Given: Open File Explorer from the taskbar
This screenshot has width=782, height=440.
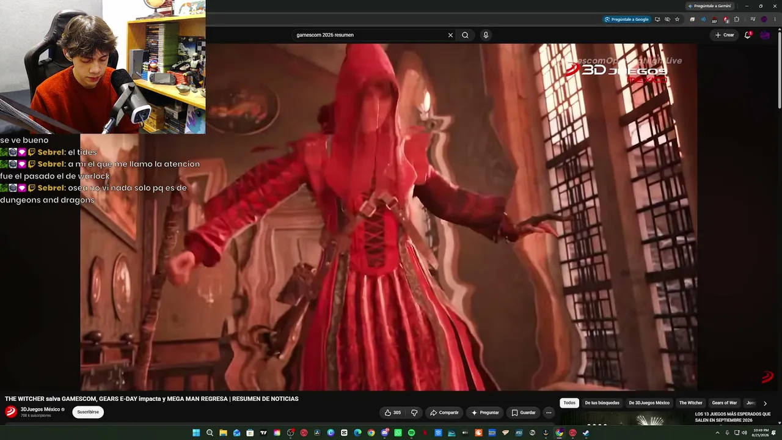Looking at the screenshot, I should 223,433.
